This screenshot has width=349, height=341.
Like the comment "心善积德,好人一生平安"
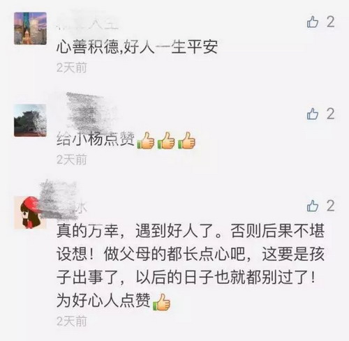pos(312,22)
